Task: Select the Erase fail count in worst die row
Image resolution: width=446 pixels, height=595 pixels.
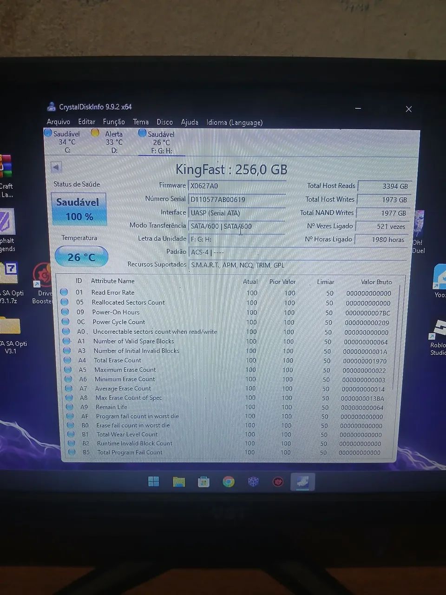Action: tap(228, 425)
